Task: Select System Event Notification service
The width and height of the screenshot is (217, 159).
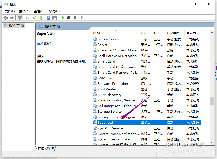Action: coord(147,134)
